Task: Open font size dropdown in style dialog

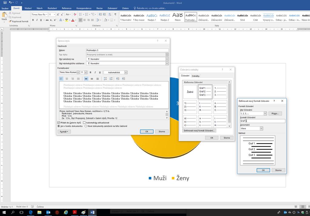Action: (85, 72)
